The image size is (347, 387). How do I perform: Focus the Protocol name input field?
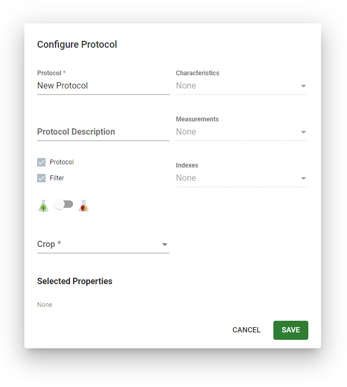click(103, 86)
